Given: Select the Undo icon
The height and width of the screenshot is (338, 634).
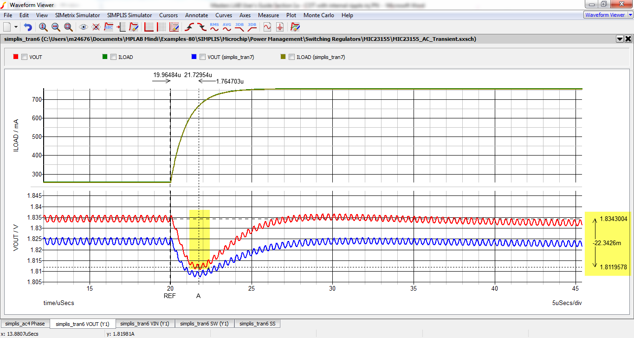Looking at the screenshot, I should 28,26.
